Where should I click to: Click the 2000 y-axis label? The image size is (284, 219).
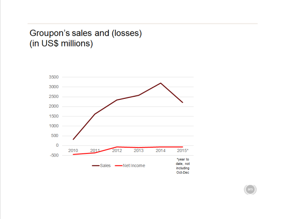click(x=54, y=106)
